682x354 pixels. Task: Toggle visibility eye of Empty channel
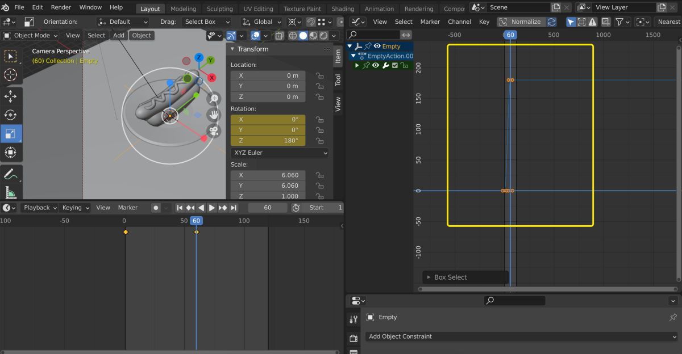coord(377,47)
